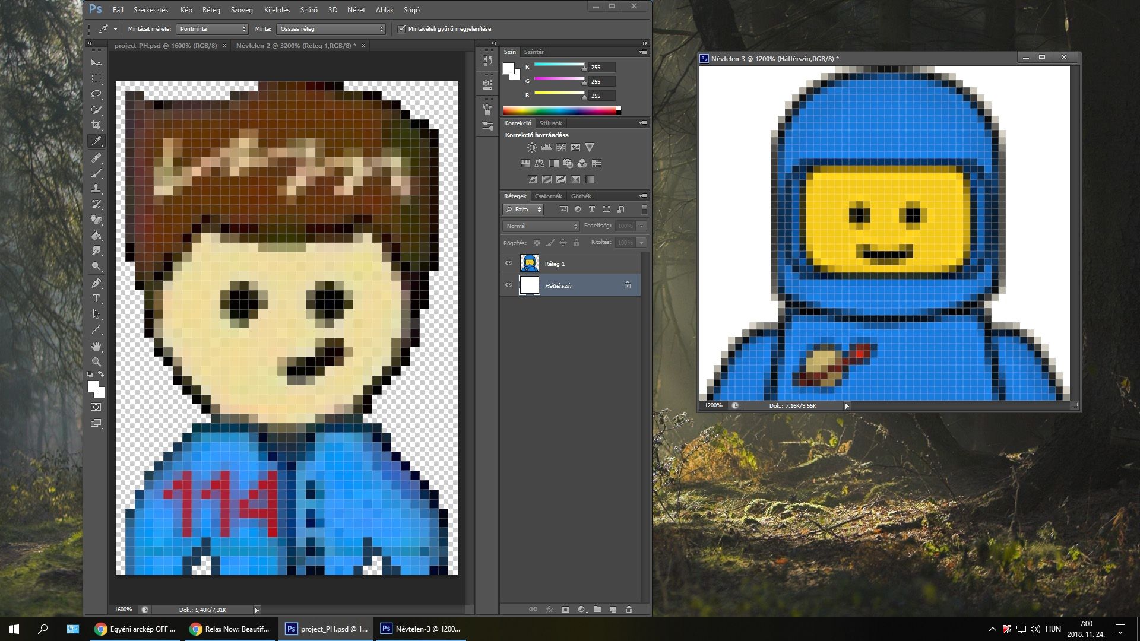Create a new group folder icon
The image size is (1140, 641).
(597, 610)
